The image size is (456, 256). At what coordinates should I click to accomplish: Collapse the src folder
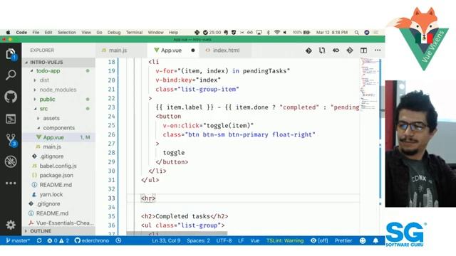click(x=58, y=109)
